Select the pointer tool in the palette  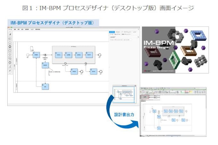click(10, 34)
